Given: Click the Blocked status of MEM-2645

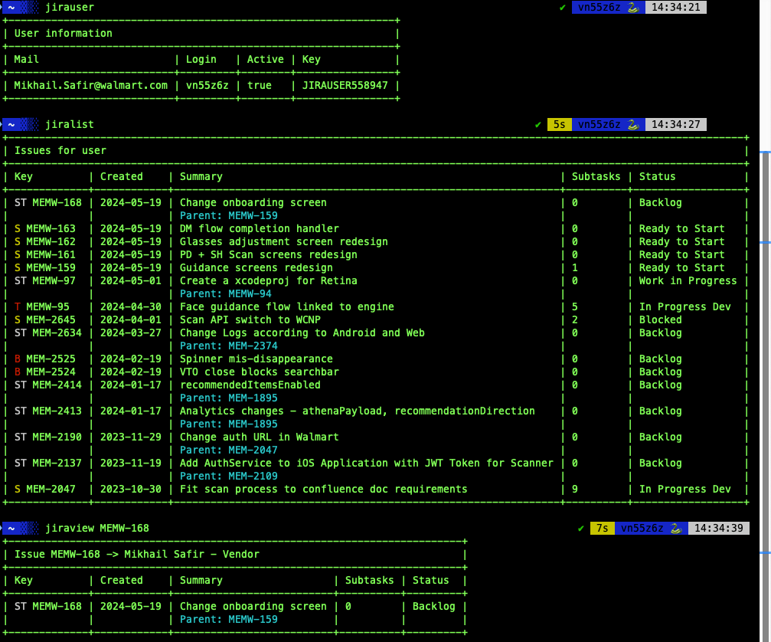Looking at the screenshot, I should click(x=660, y=319).
